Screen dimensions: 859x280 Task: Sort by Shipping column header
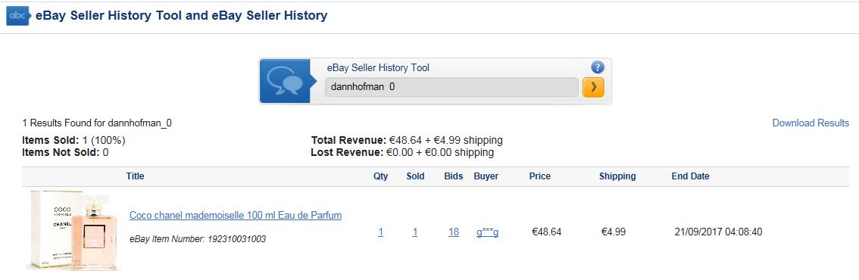pos(617,176)
